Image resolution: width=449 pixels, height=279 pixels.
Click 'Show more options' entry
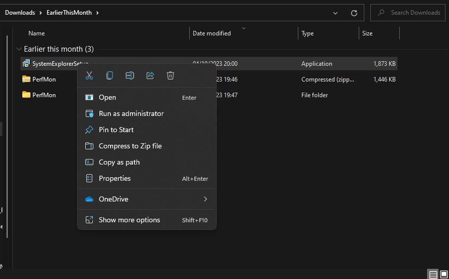tap(129, 220)
